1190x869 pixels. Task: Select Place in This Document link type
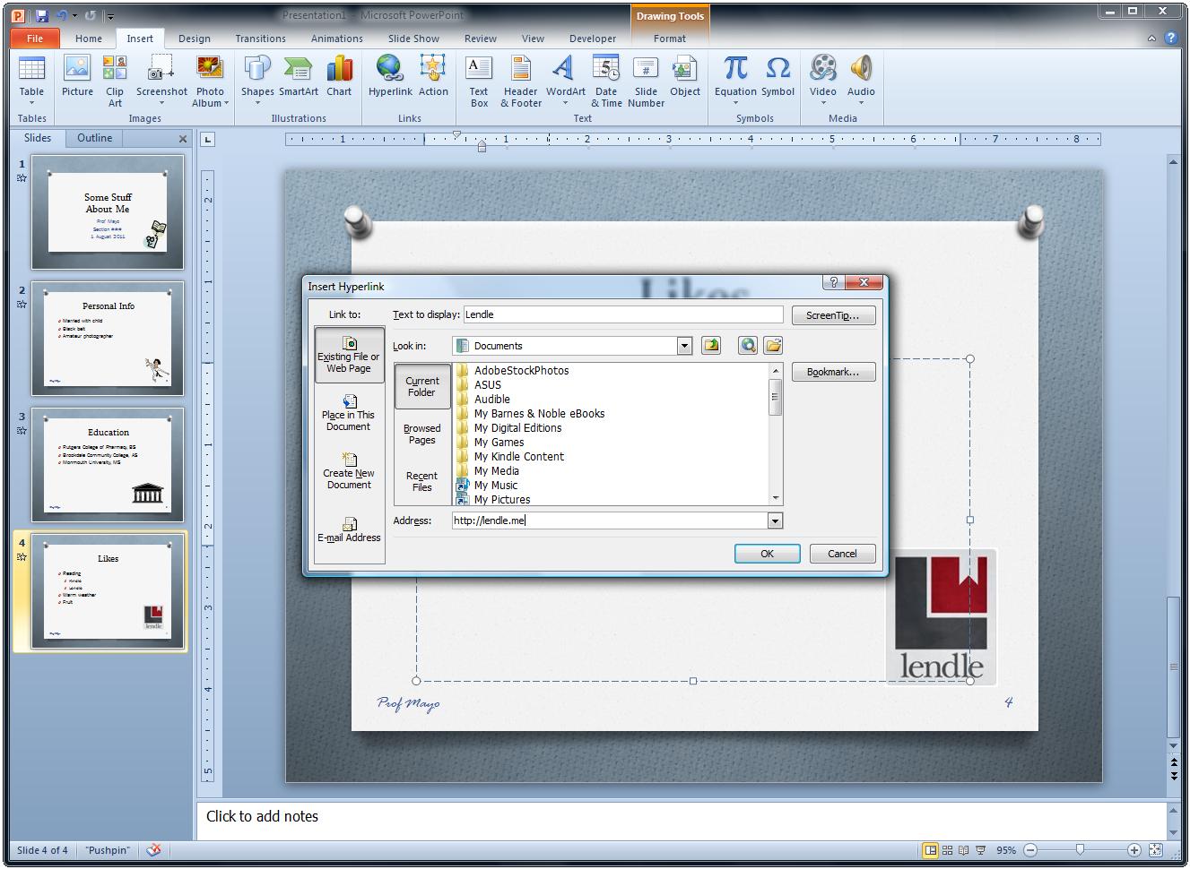point(349,413)
